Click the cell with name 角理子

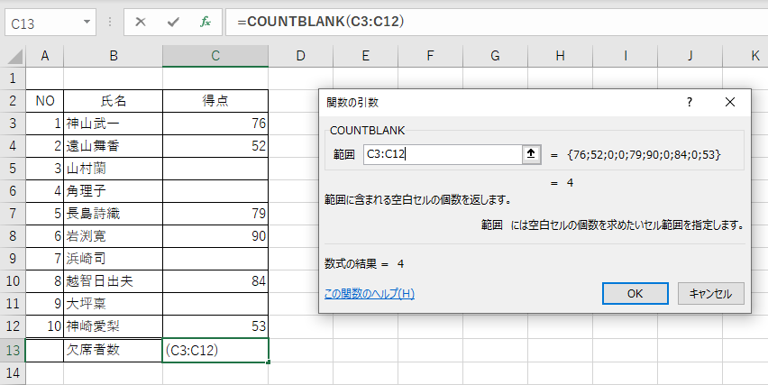point(114,191)
